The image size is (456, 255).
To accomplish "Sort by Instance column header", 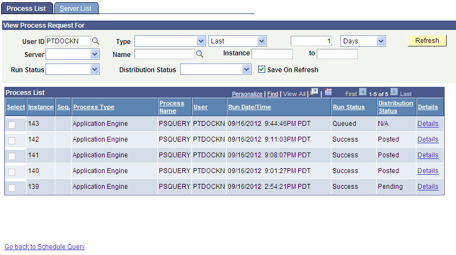I will pyautogui.click(x=41, y=107).
